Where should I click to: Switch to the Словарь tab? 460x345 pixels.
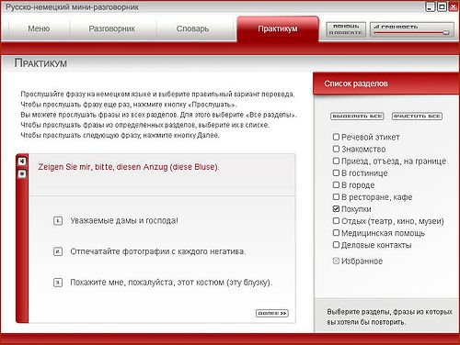pyautogui.click(x=192, y=28)
